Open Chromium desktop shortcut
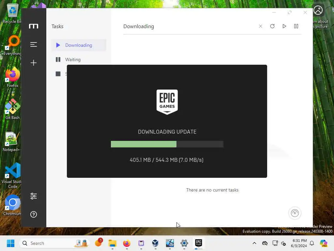This screenshot has height=251, width=334. click(12, 205)
